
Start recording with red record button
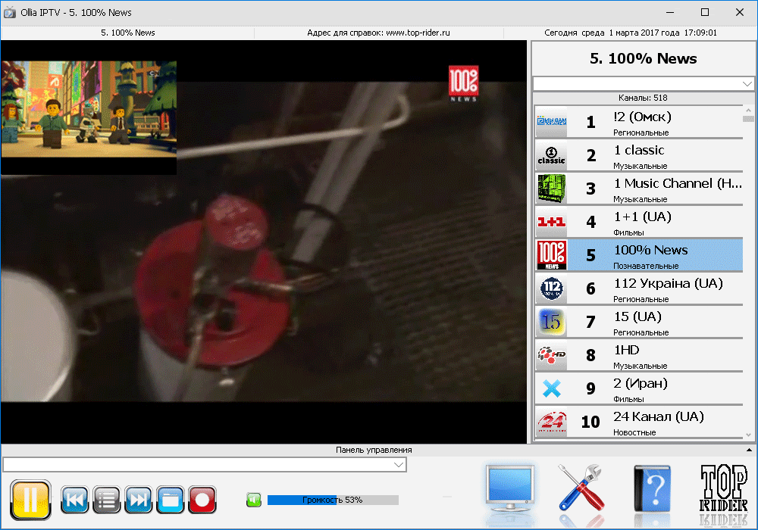(x=202, y=500)
